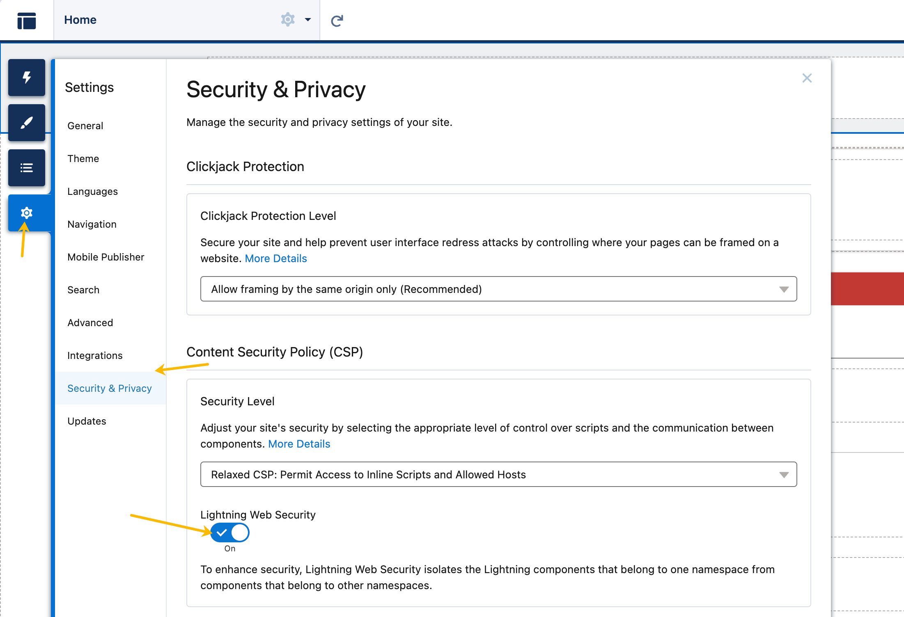The height and width of the screenshot is (617, 904).
Task: Expand the CSP Security Level dropdown
Action: tap(498, 474)
